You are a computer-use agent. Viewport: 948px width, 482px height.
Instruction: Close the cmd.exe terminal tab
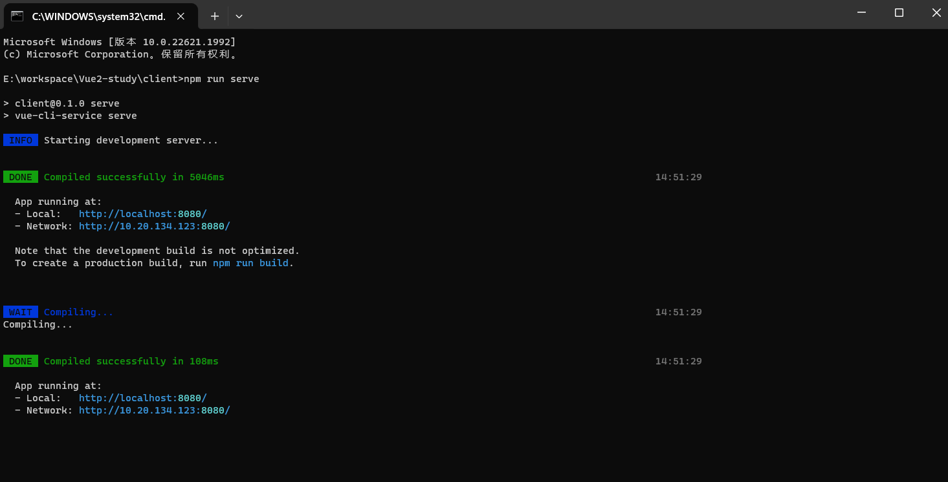click(x=181, y=16)
